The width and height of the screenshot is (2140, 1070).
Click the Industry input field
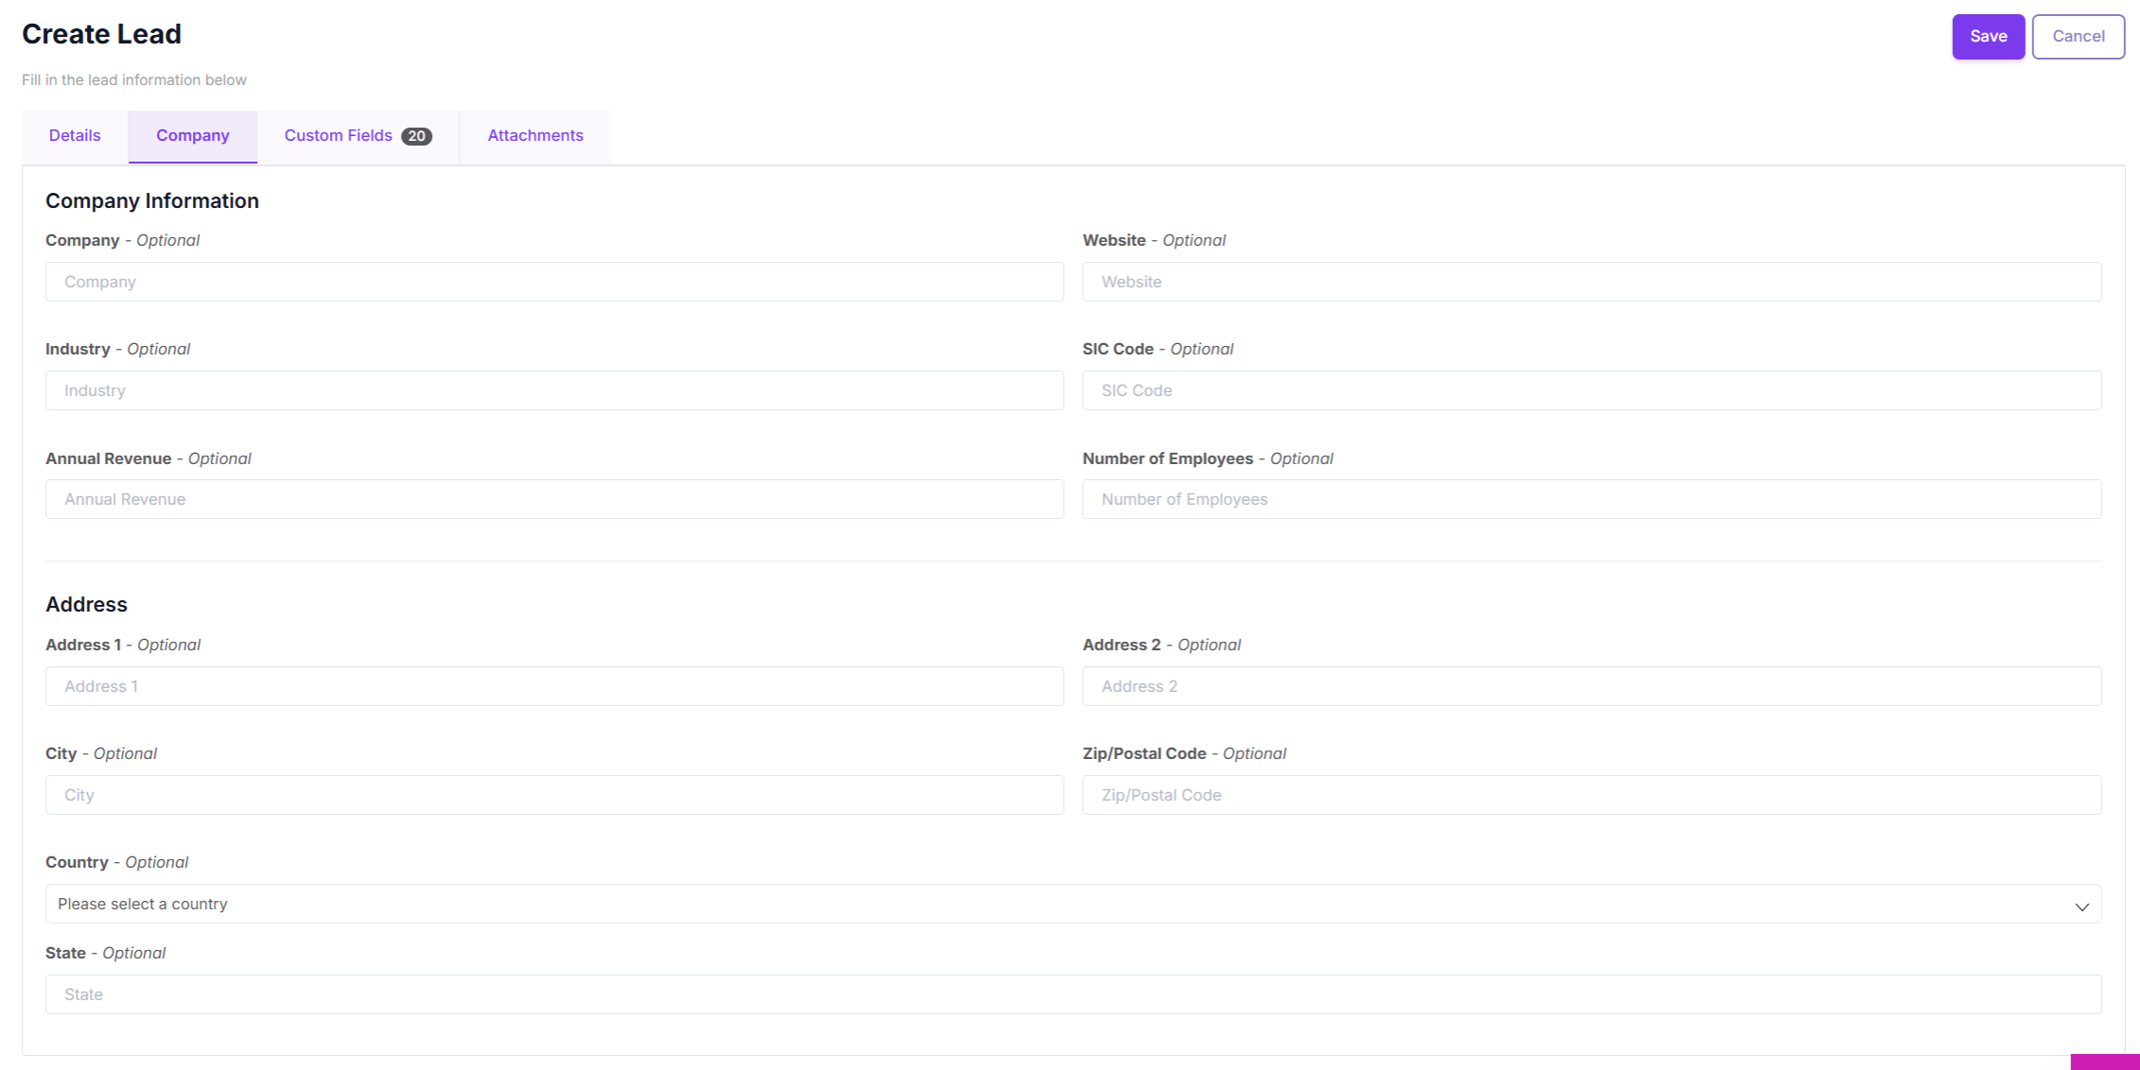554,390
